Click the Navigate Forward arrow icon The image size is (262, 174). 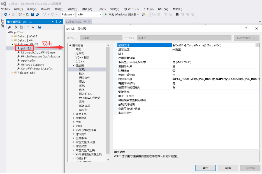(13, 15)
